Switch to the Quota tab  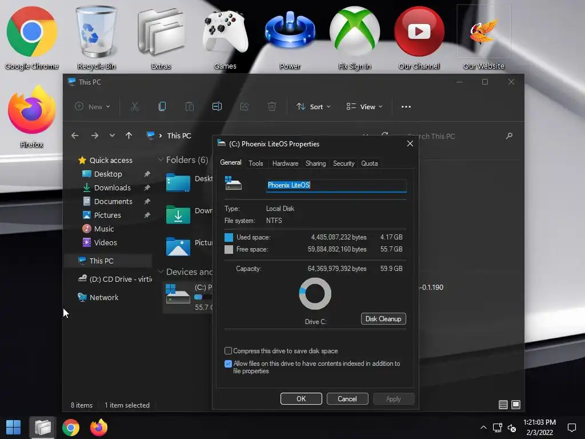tap(370, 163)
